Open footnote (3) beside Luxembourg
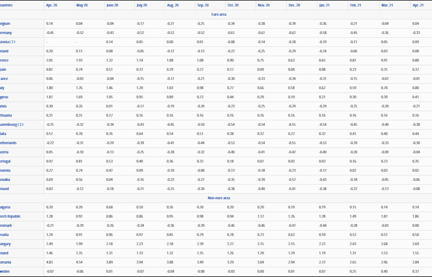Image resolution: width=432 pixels, height=277 pixels. [x=20, y=124]
